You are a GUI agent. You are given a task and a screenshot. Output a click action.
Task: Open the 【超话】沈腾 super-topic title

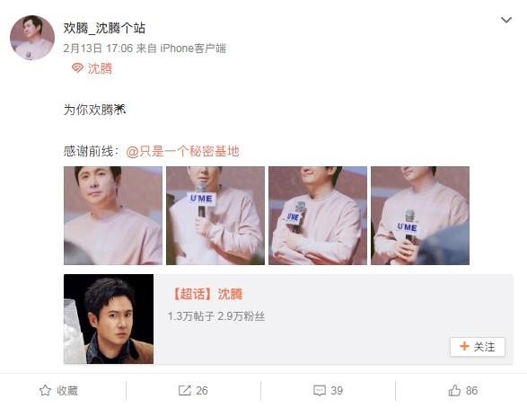pos(206,294)
